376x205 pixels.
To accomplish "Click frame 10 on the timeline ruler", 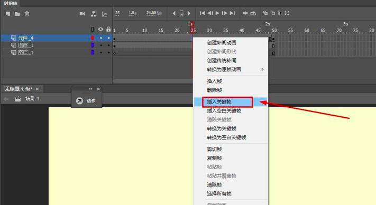I will pos(144,31).
